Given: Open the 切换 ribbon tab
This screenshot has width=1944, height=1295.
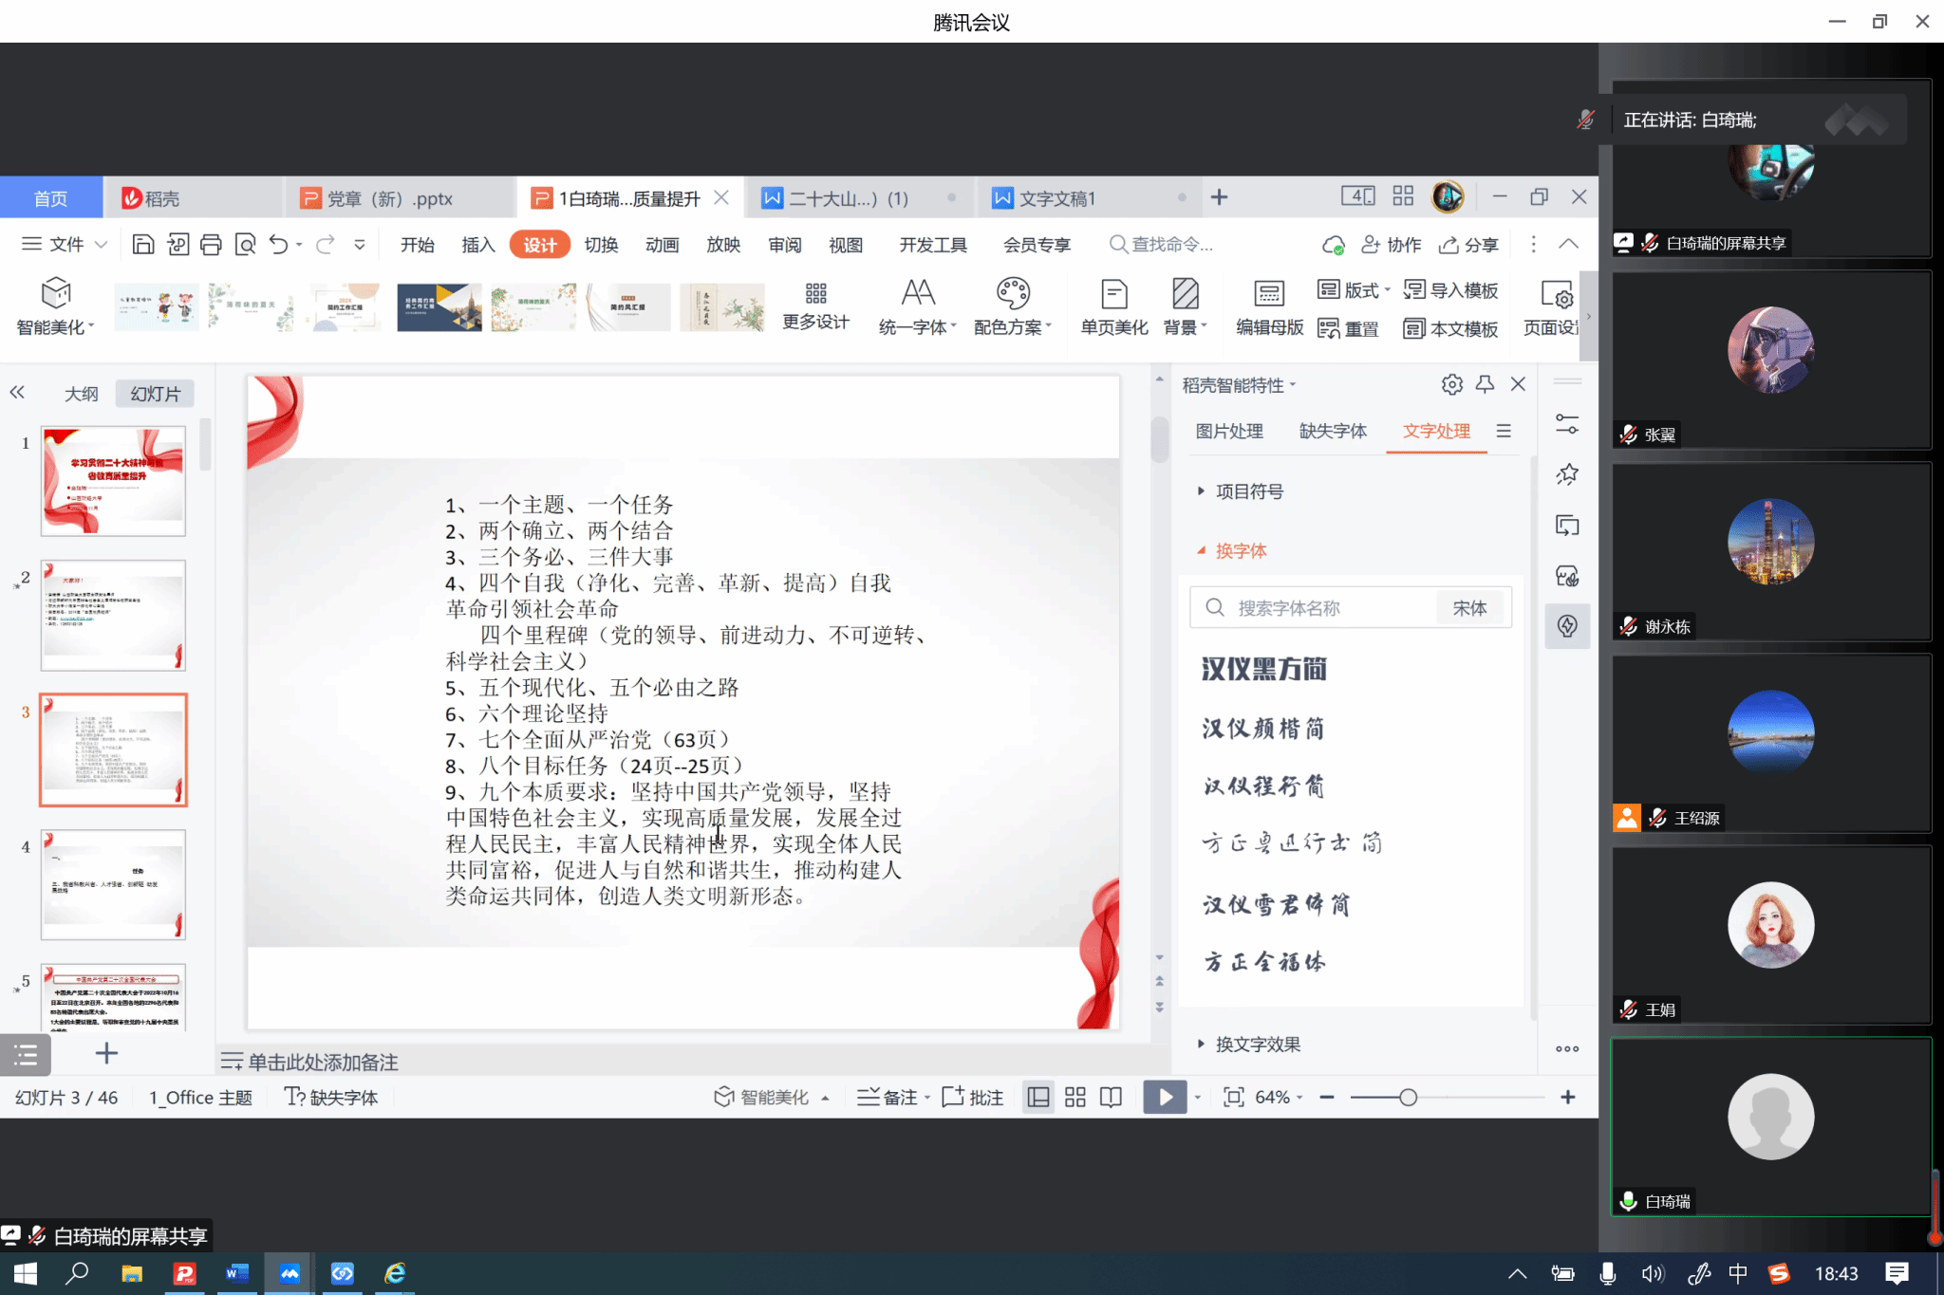Looking at the screenshot, I should tap(601, 245).
